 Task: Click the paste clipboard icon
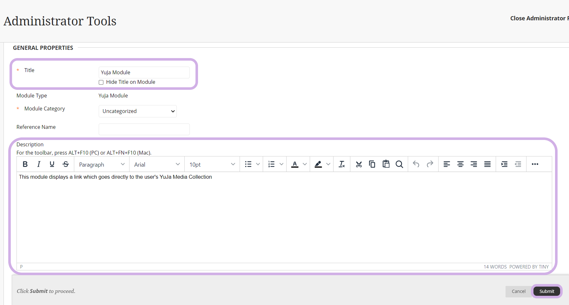tap(386, 164)
